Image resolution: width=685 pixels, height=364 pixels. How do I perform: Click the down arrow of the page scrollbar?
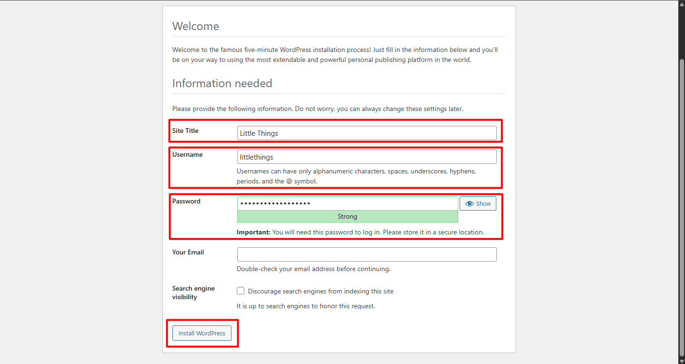pos(681,360)
